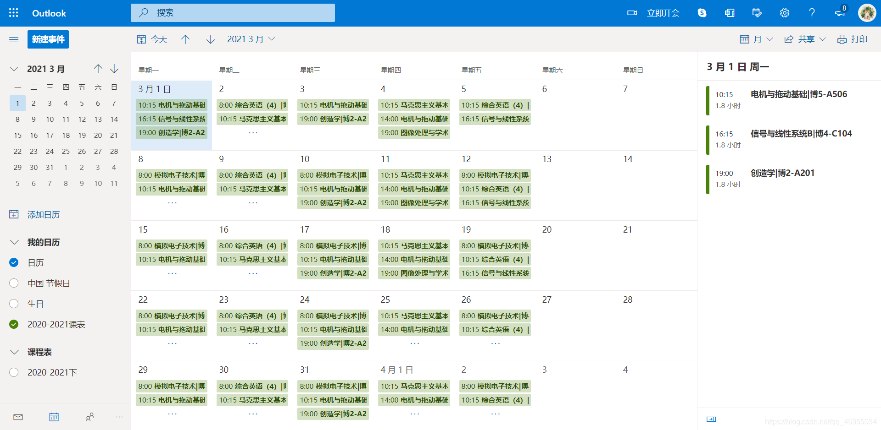Enable the 生日 calendar
Screen dimensions: 881x430
[x=14, y=304]
